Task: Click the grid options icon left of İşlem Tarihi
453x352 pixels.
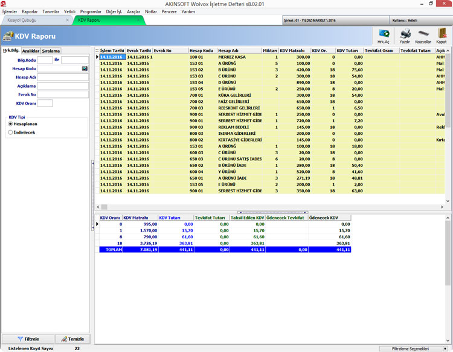Action: click(97, 50)
